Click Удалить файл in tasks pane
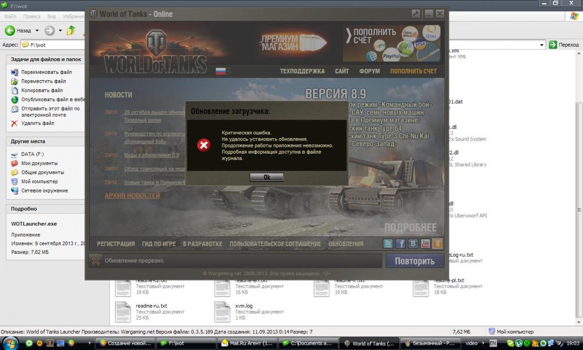 37,123
